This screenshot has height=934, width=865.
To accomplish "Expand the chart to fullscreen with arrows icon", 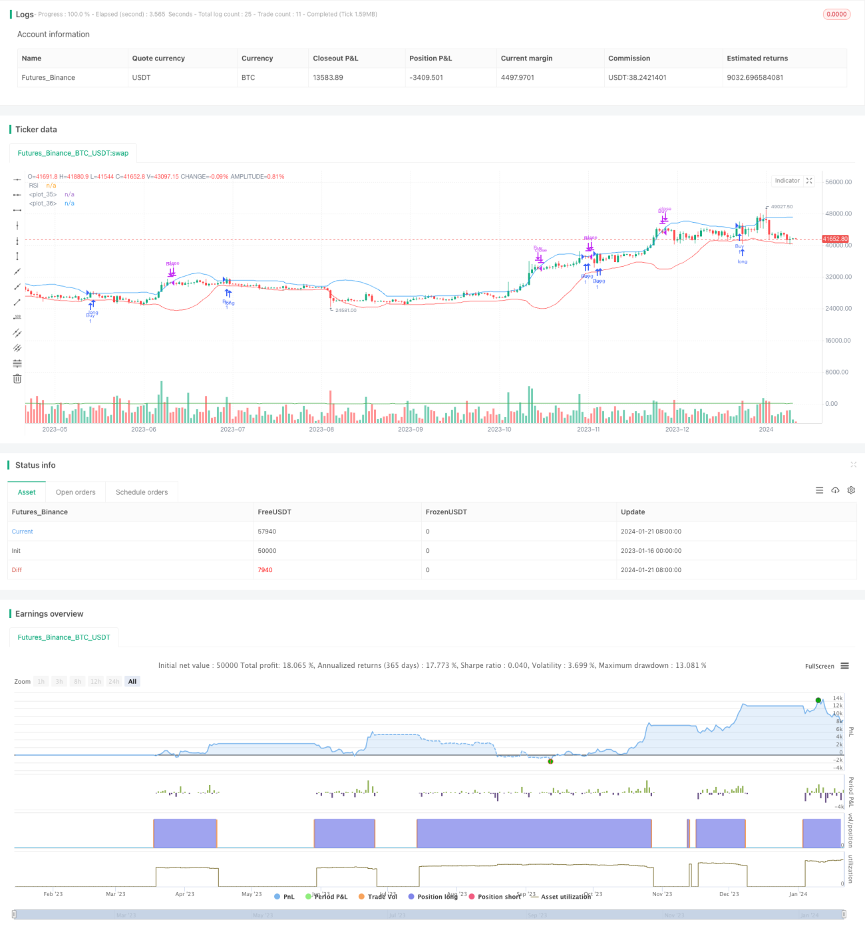I will click(809, 181).
